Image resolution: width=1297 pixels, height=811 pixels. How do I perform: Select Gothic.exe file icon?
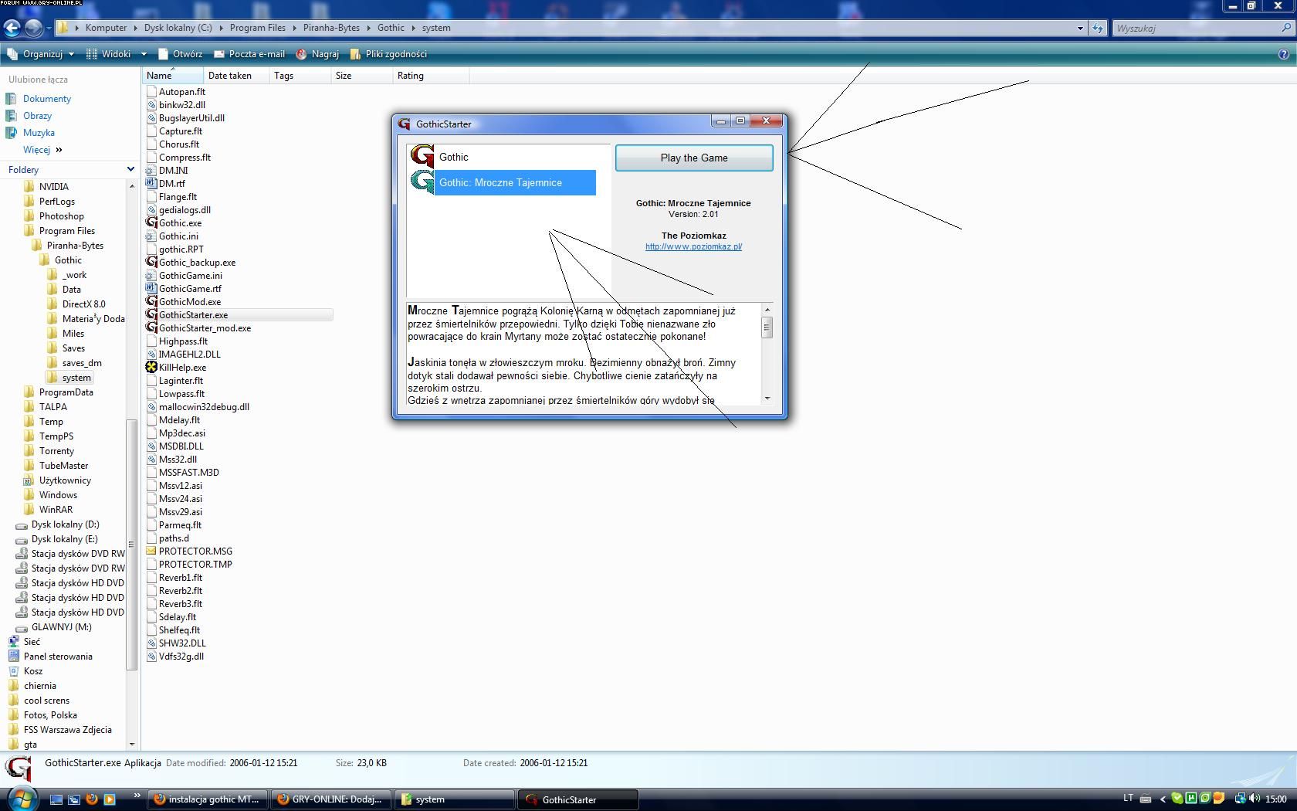[x=151, y=223]
